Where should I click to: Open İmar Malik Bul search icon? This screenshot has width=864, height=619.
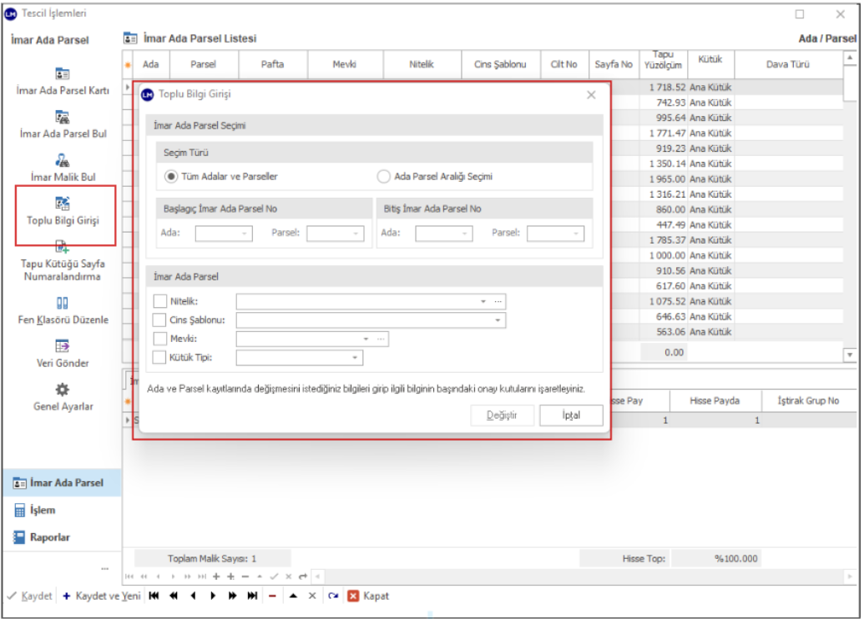point(62,160)
